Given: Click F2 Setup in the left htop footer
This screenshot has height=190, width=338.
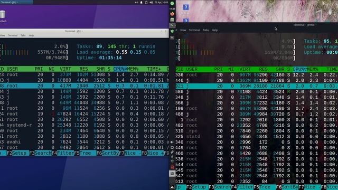Looking at the screenshot, I should click(x=17, y=153).
